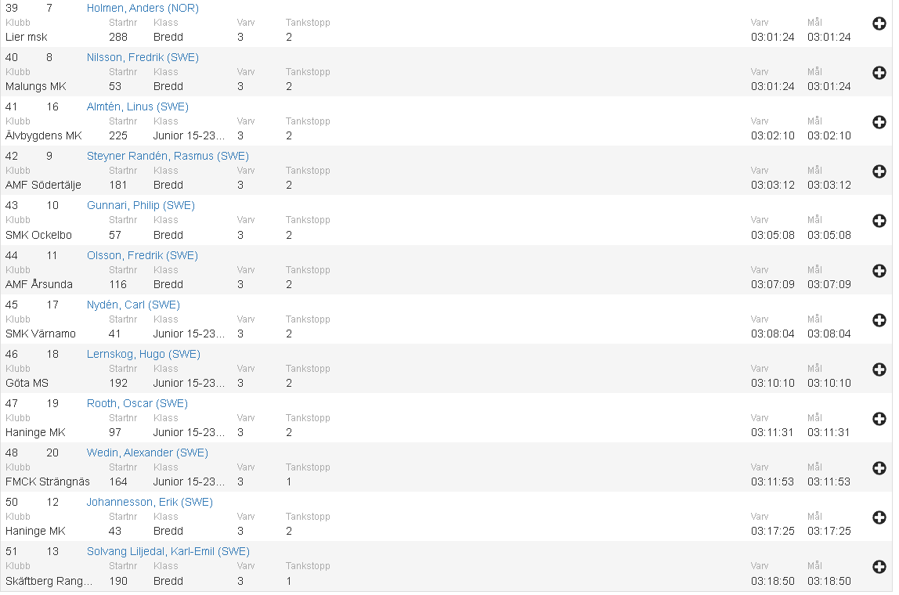Expand details for Holmen, Anders row
The width and height of the screenshot is (899, 595).
click(879, 23)
